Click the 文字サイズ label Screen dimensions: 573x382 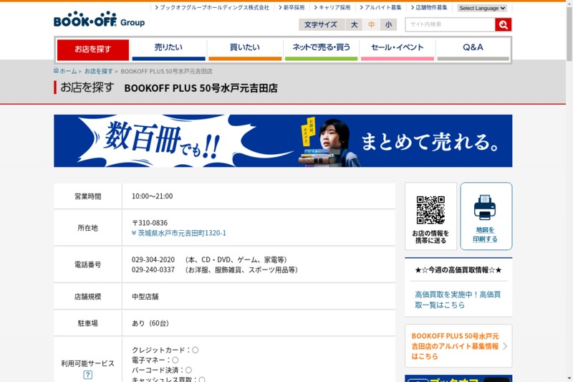pyautogui.click(x=321, y=24)
